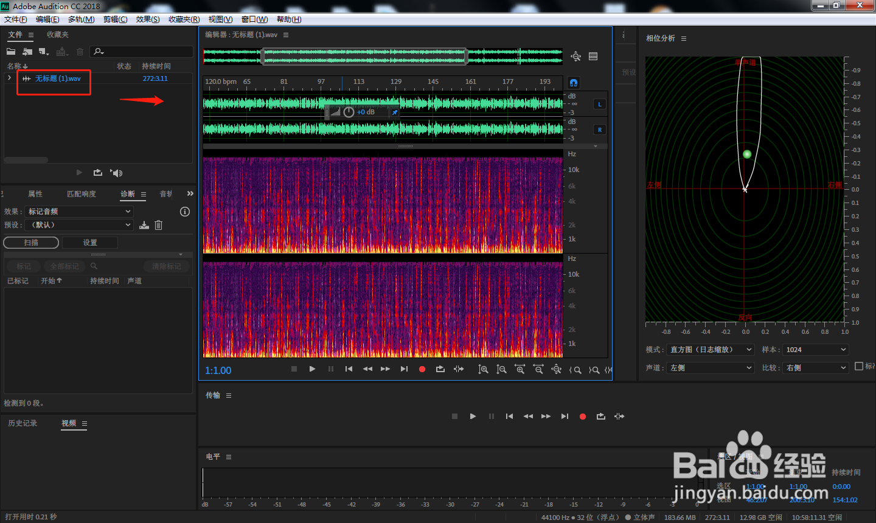Sort files by 名称 column header
Viewport: 876px width, 523px height.
[17, 66]
